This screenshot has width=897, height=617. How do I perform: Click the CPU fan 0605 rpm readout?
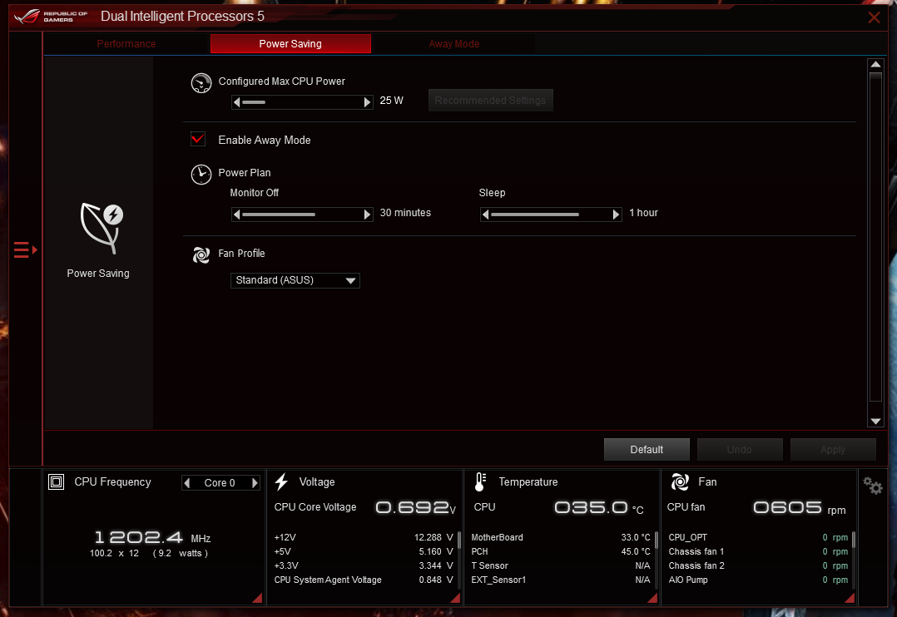pyautogui.click(x=799, y=507)
